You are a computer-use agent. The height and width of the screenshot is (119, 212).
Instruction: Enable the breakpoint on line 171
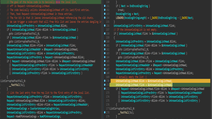(x=105, y=85)
